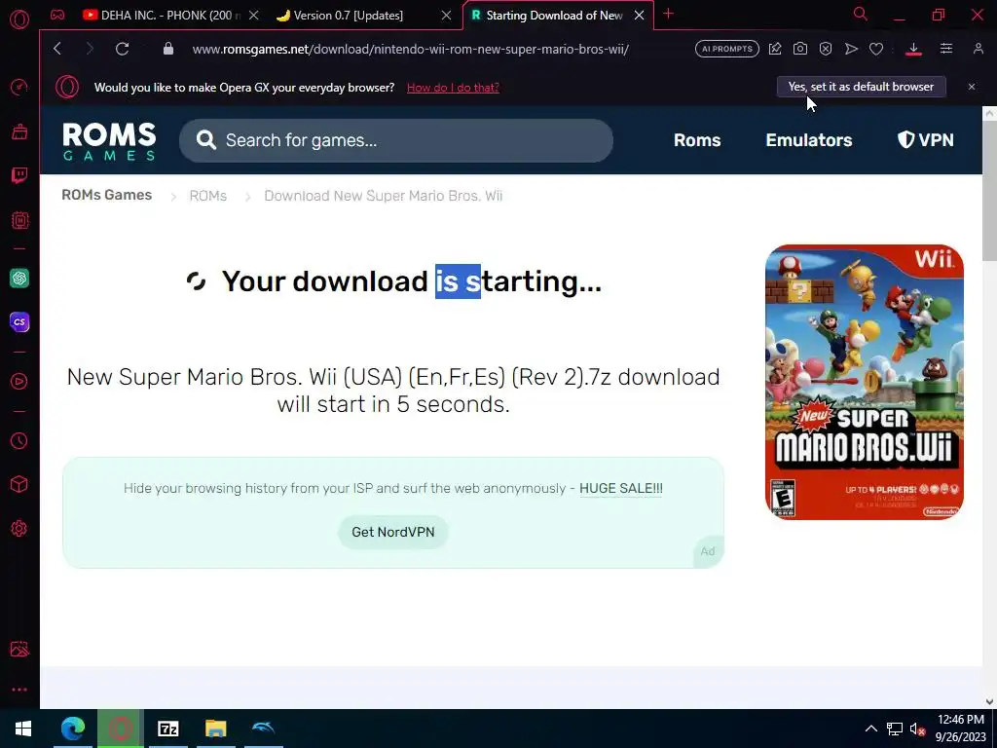The height and width of the screenshot is (748, 997).
Task: Open the three-dot sidebar options
Action: (19, 690)
